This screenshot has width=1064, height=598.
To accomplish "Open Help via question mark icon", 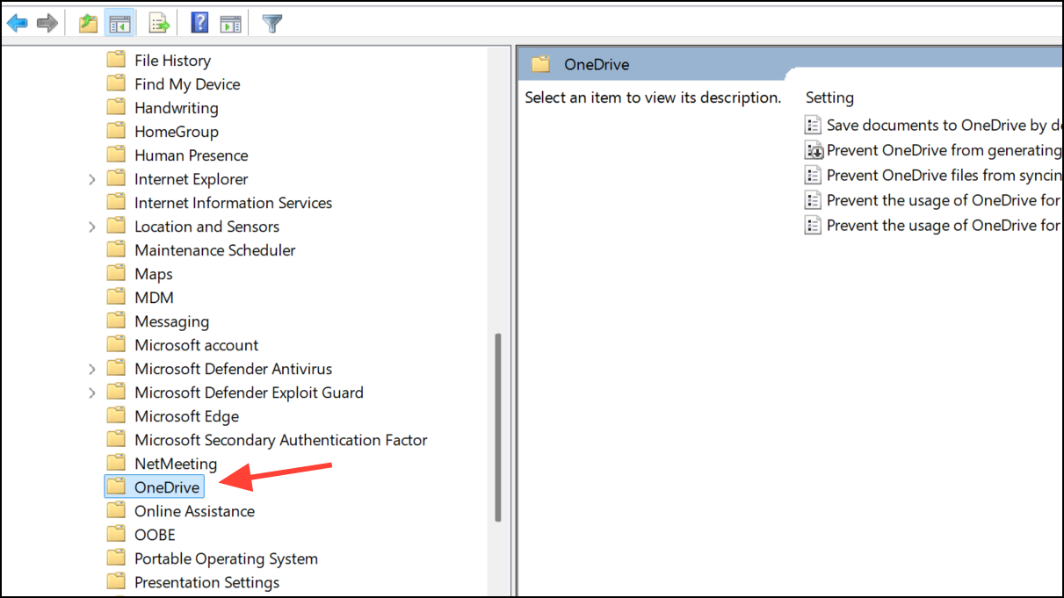I will click(199, 23).
